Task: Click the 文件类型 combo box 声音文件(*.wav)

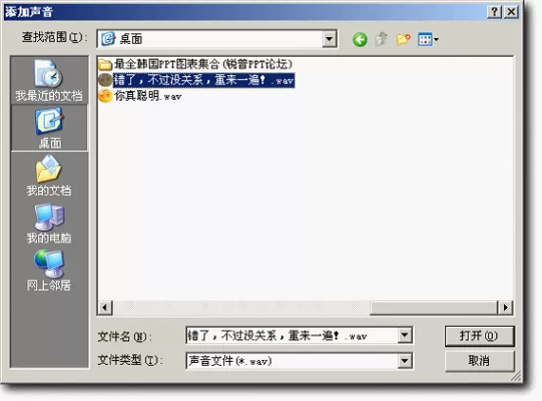Action: 299,361
